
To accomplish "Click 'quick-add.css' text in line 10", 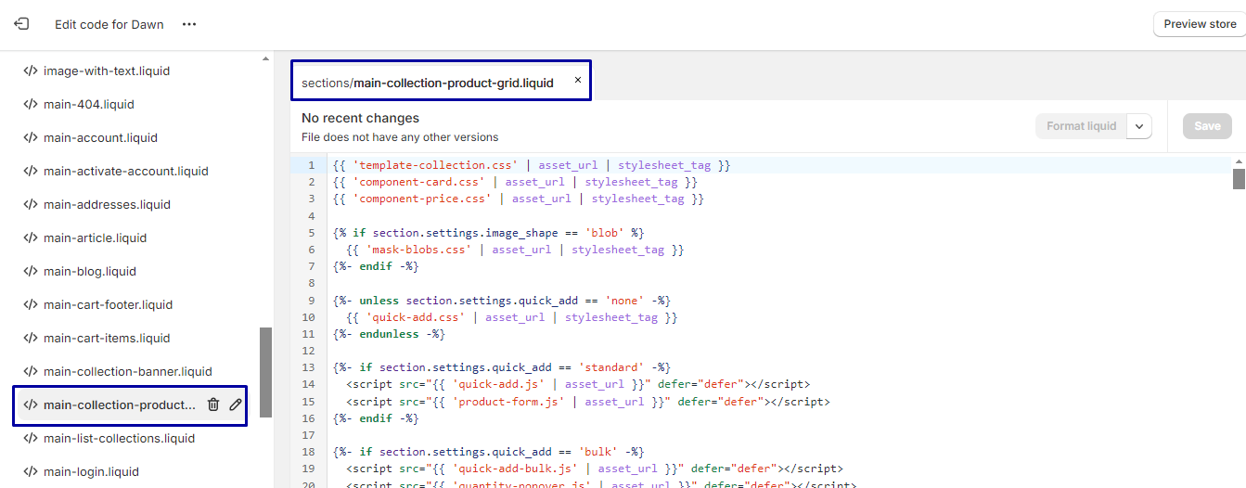I will tap(419, 317).
